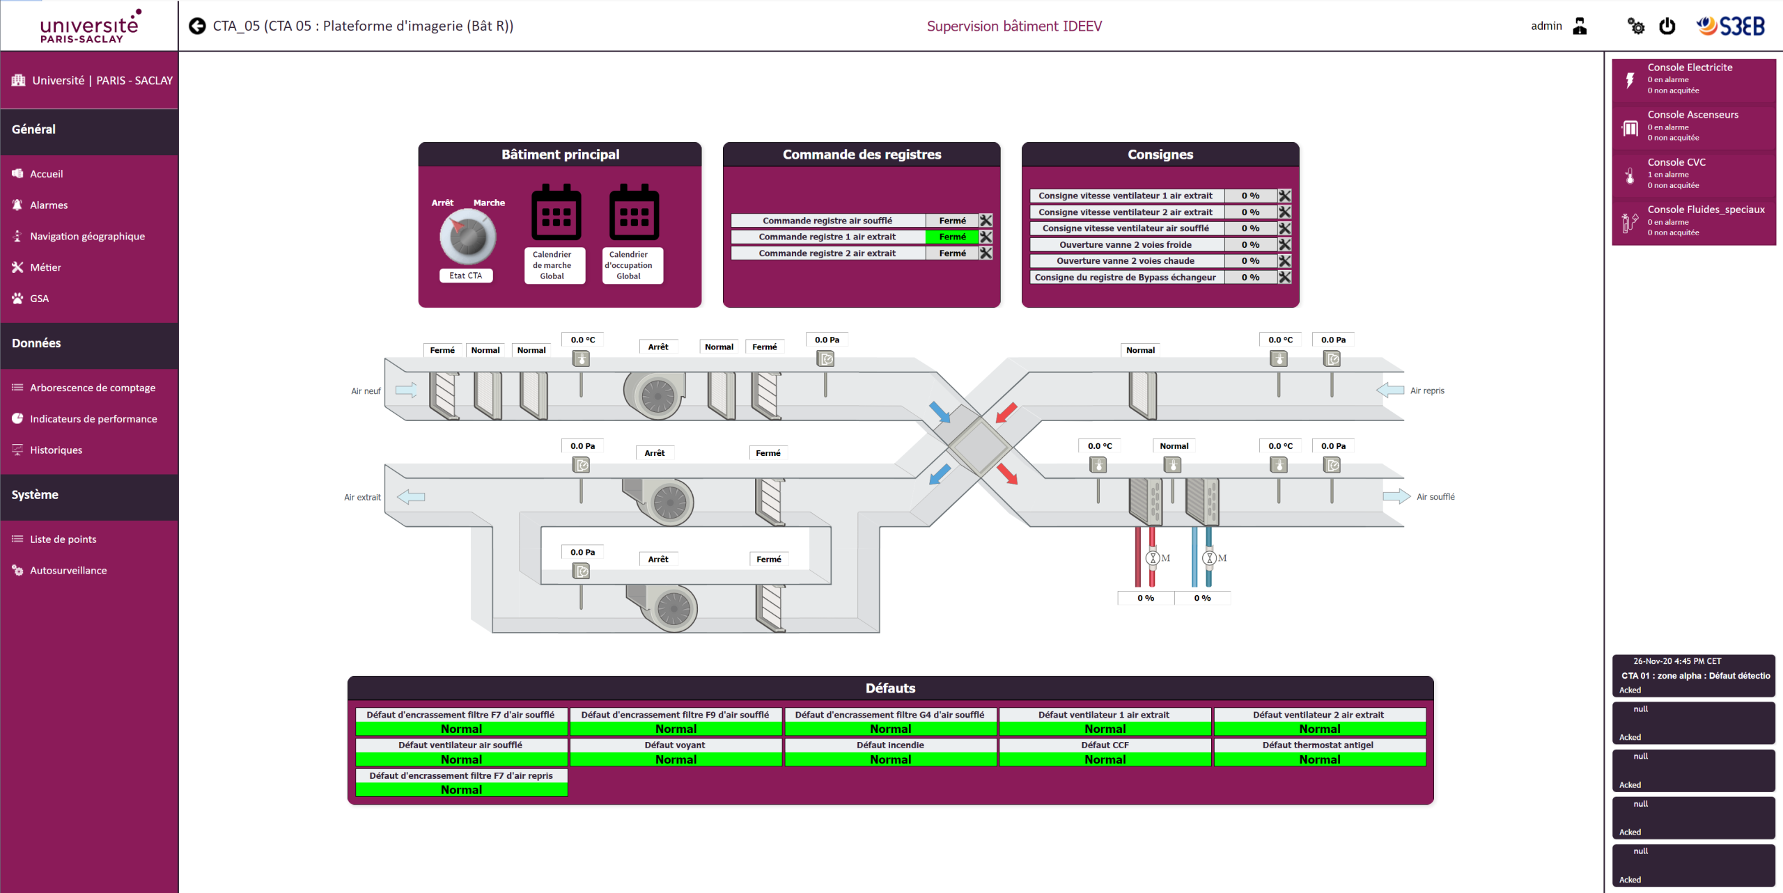Click override icon for Commande registre air soufflé
The image size is (1783, 893).
coord(986,221)
